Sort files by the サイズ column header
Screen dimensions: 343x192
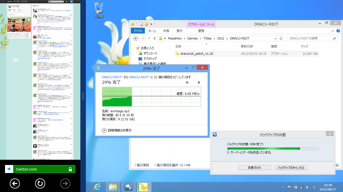pyautogui.click(x=305, y=46)
